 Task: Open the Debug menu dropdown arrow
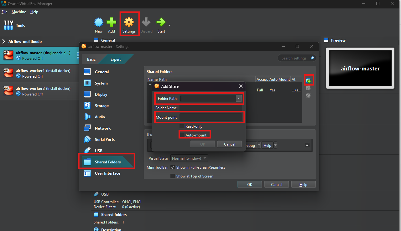259,145
